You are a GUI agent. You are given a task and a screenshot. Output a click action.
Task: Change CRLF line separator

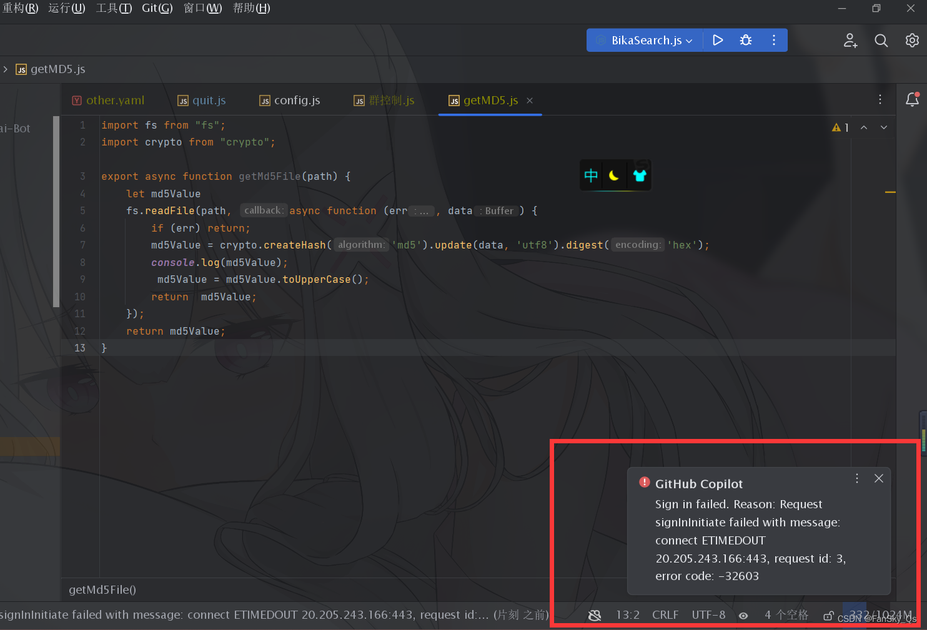click(665, 615)
